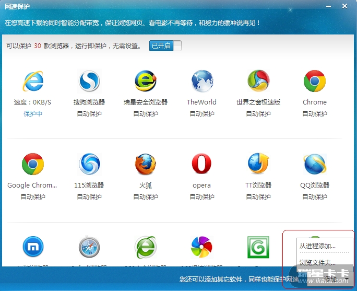
Task: Minimize the 网速保护 window
Action: point(328,6)
